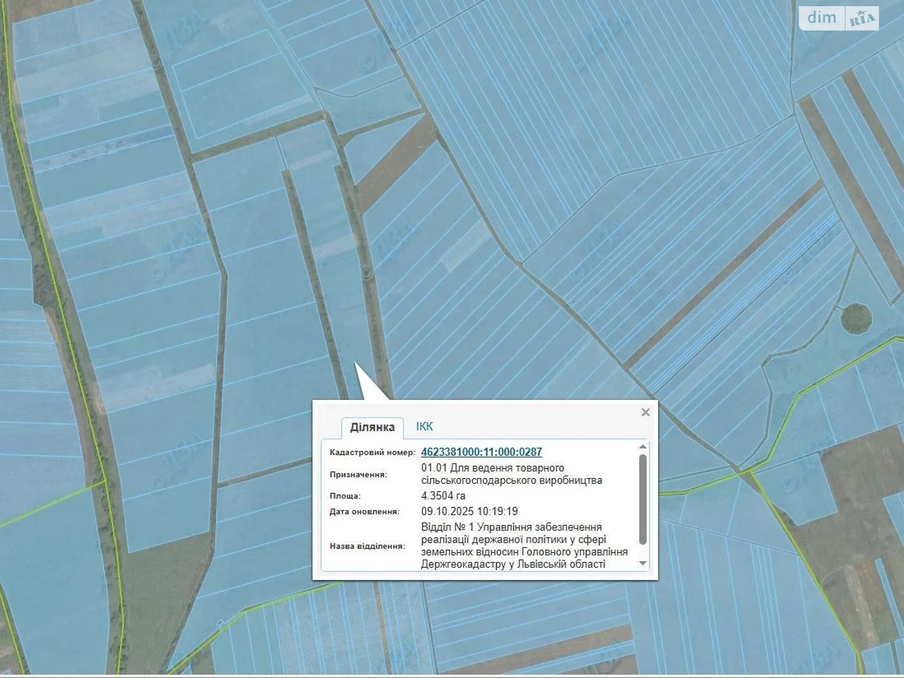Open the ІКК tab
This screenshot has height=678, width=904.
click(424, 427)
